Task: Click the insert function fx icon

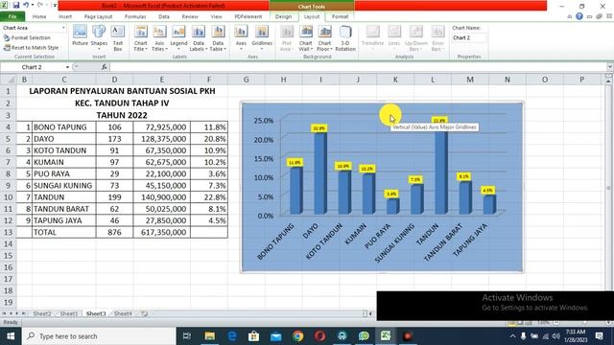Action: (x=104, y=67)
